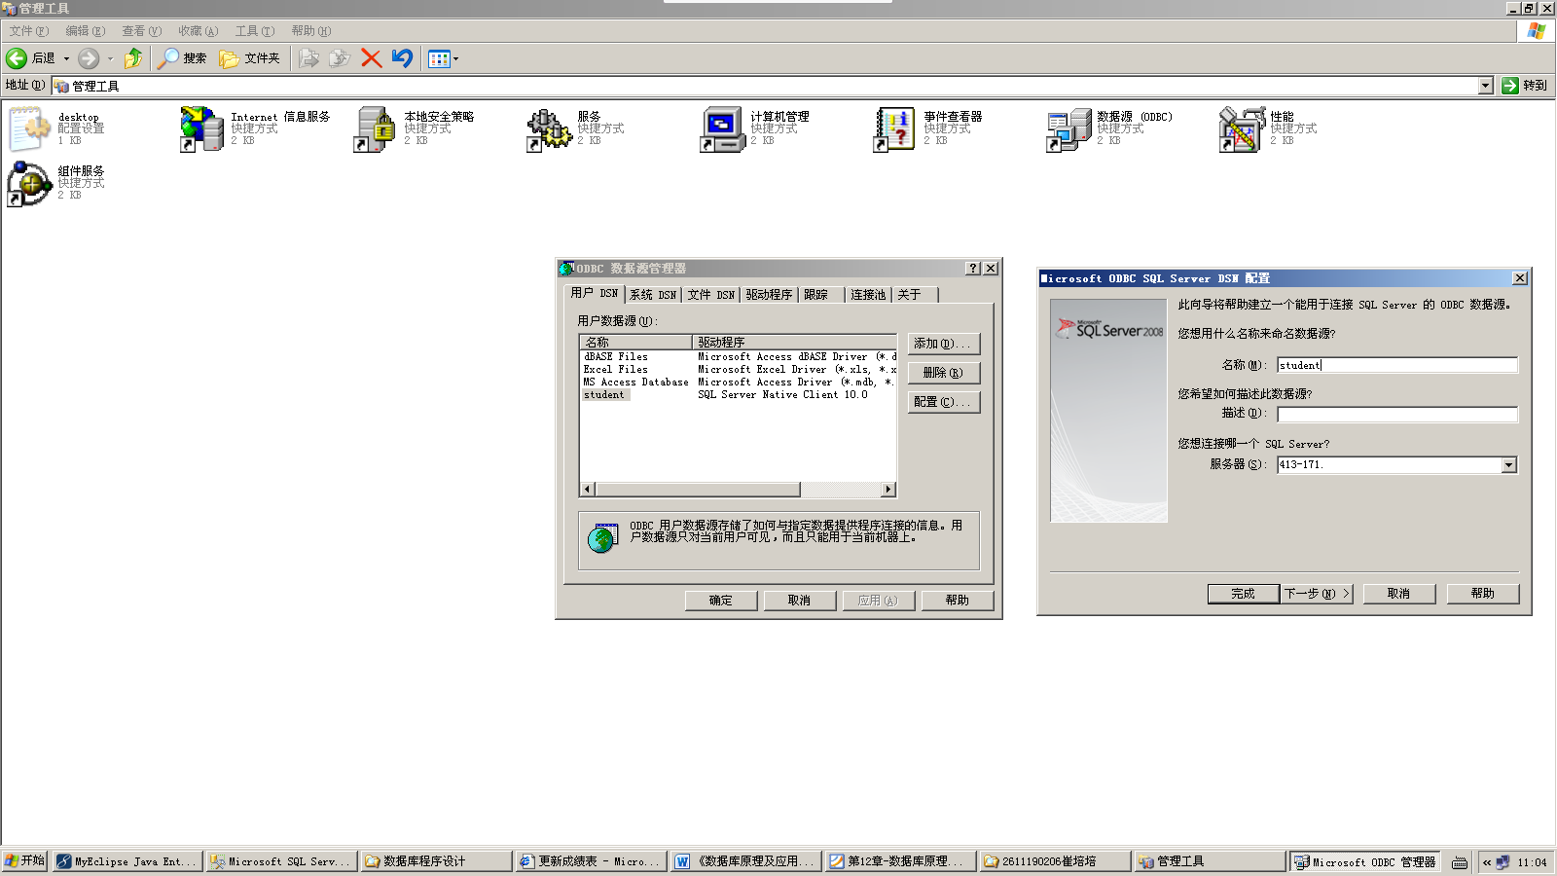The image size is (1557, 876).
Task: Click 帮助 in ODBC 数据源管理器
Action: tap(958, 601)
